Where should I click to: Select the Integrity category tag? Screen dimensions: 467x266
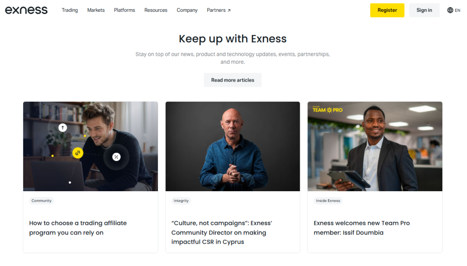coord(181,200)
